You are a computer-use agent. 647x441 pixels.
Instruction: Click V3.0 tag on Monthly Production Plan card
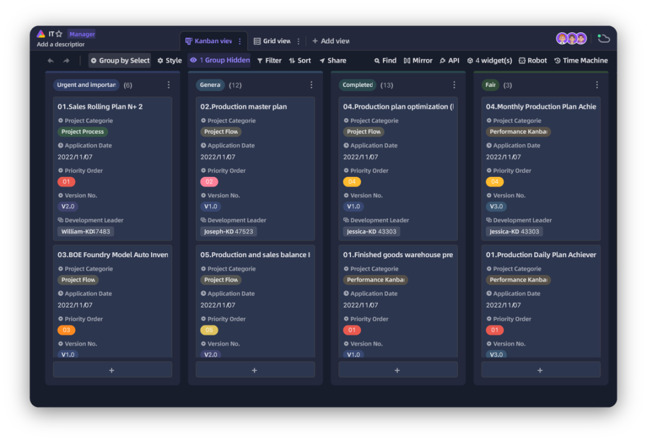click(x=496, y=206)
